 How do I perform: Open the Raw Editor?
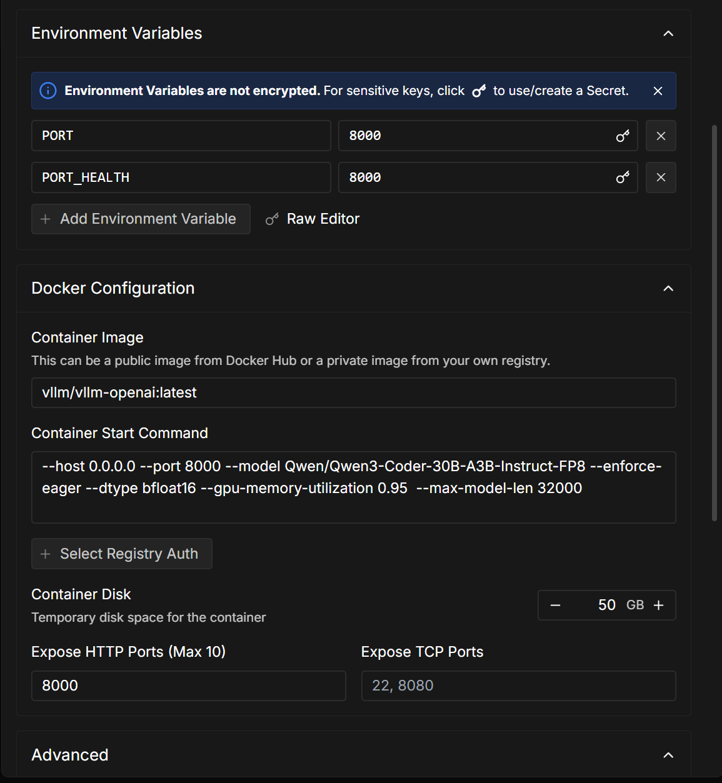coord(313,219)
